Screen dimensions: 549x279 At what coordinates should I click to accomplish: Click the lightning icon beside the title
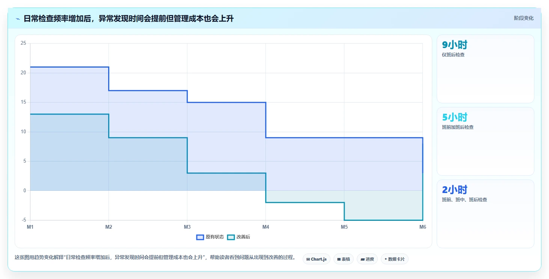[x=18, y=19]
